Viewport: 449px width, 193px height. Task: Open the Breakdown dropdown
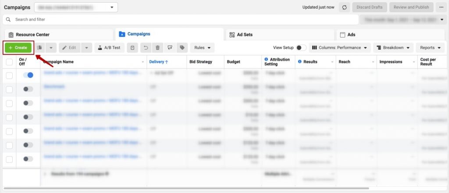[x=393, y=47]
